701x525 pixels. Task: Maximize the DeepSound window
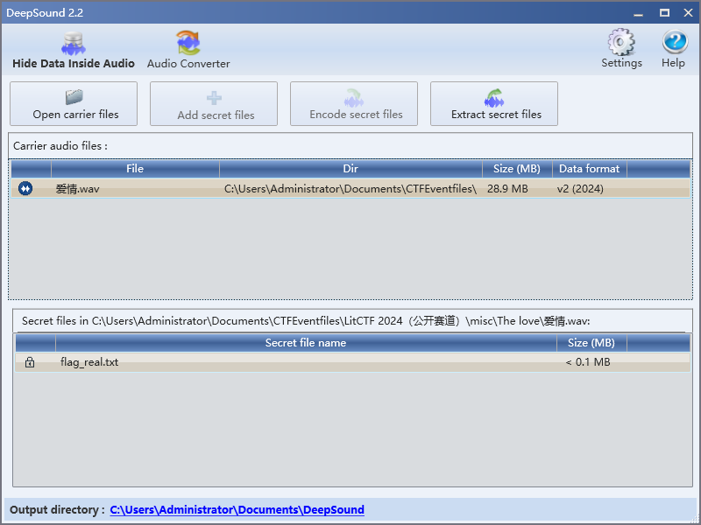click(664, 13)
